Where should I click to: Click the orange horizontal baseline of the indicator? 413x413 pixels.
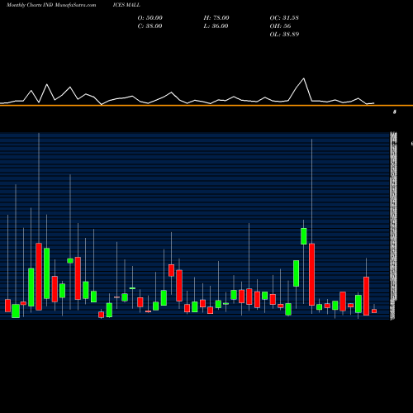(x=206, y=105)
